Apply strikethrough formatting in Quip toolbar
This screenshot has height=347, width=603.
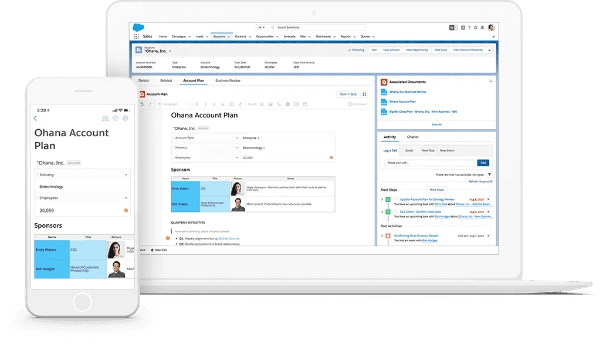[223, 105]
